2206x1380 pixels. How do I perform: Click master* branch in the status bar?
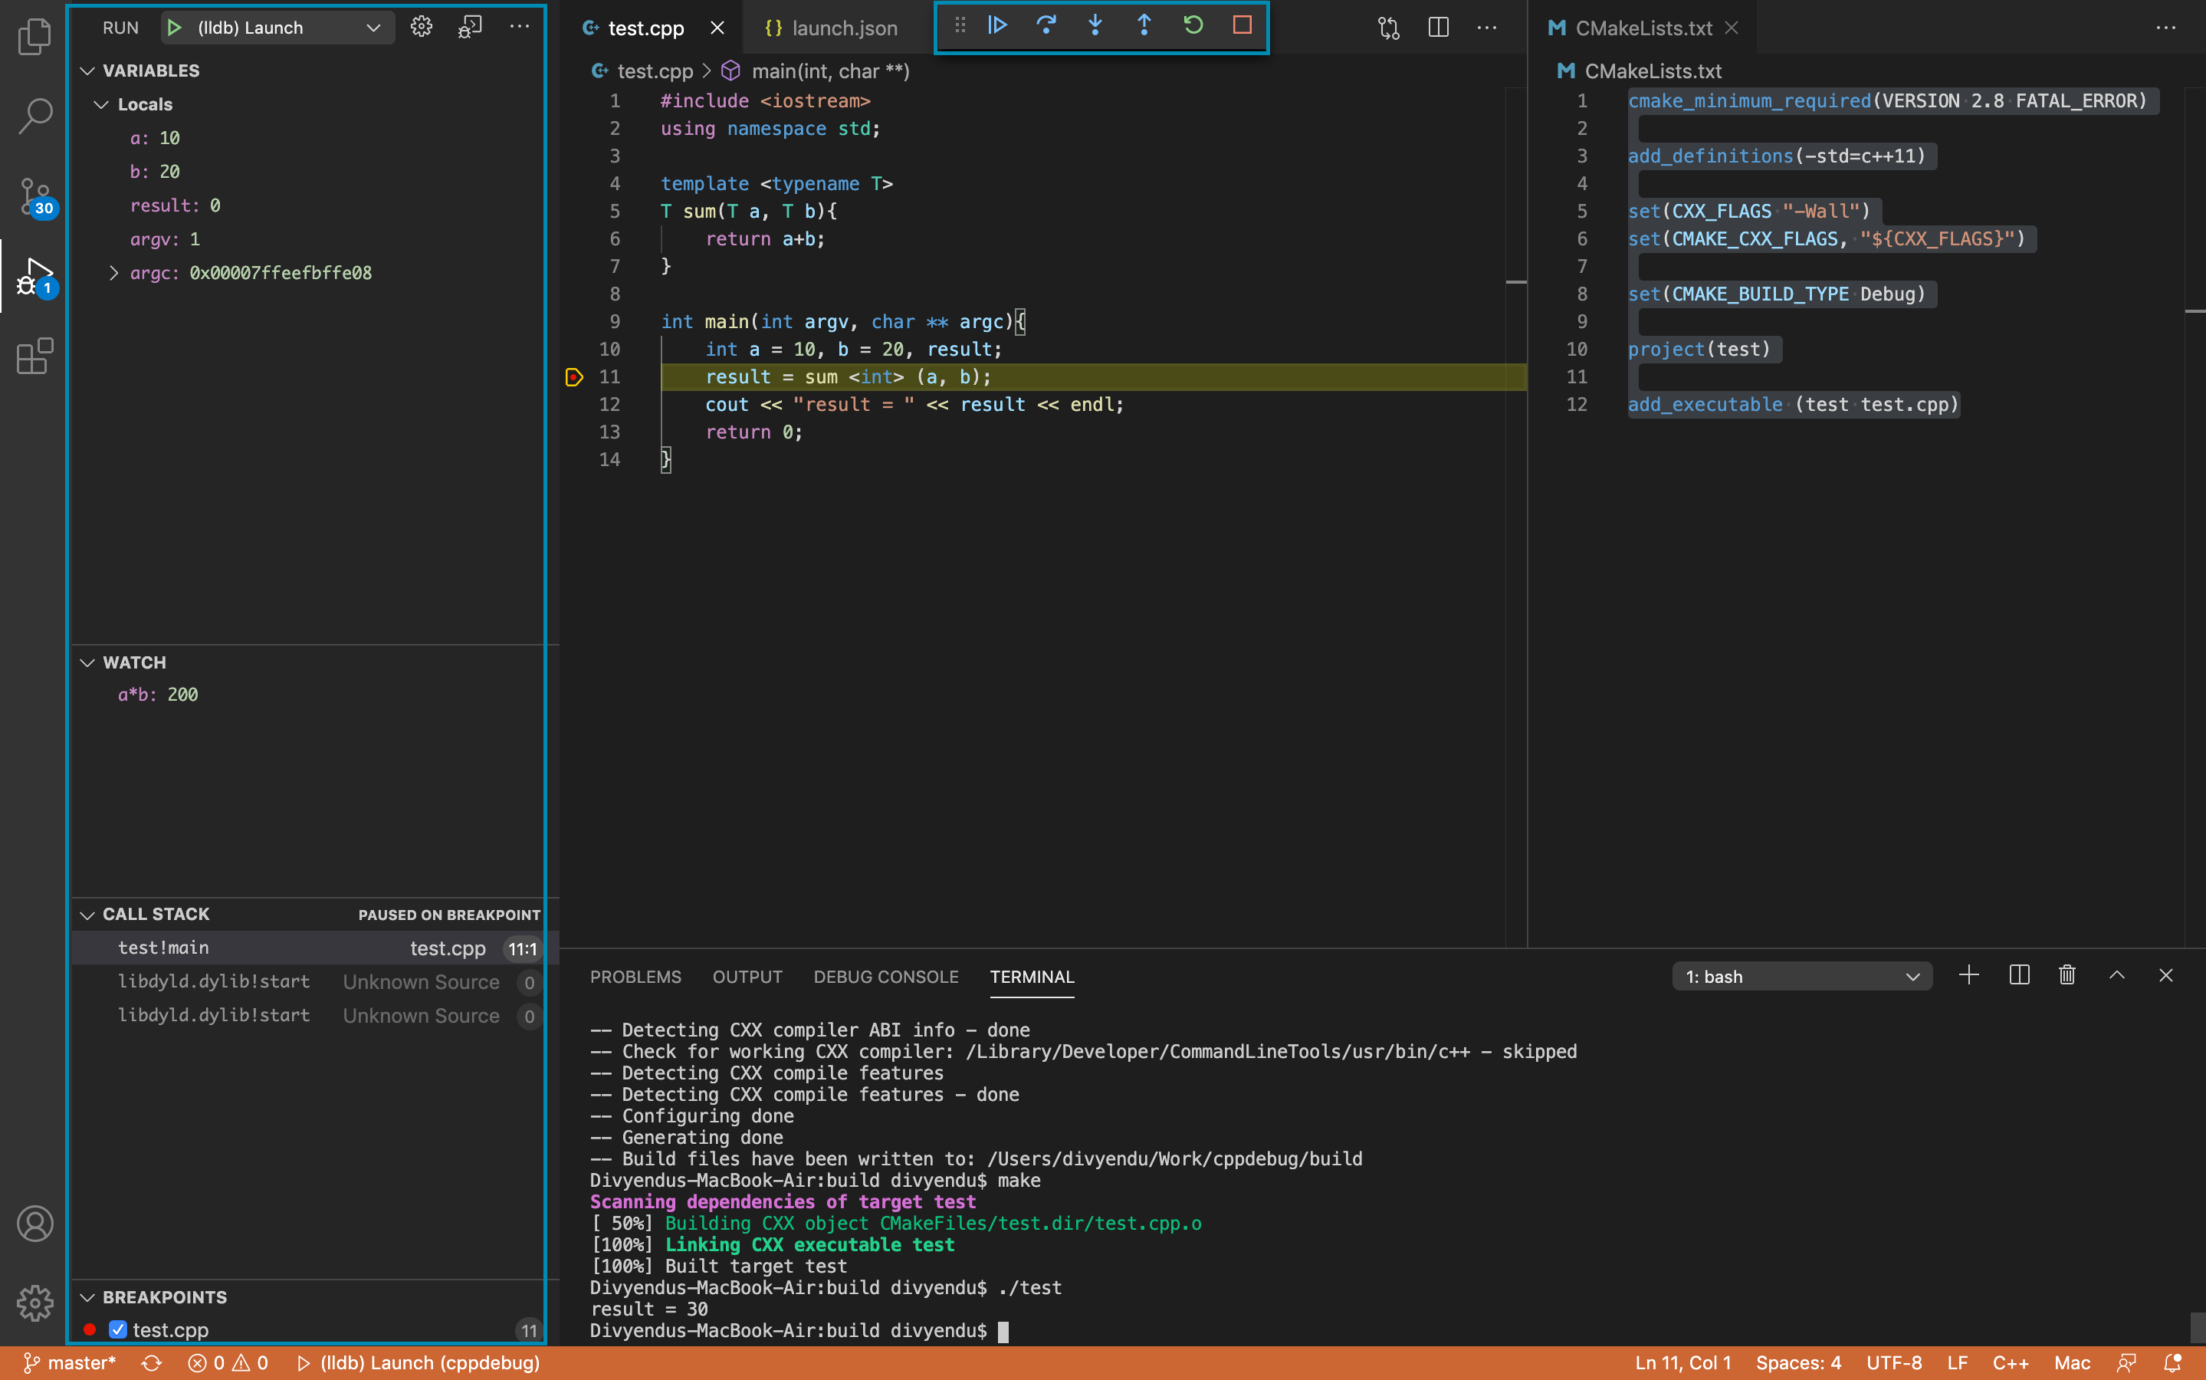71,1362
